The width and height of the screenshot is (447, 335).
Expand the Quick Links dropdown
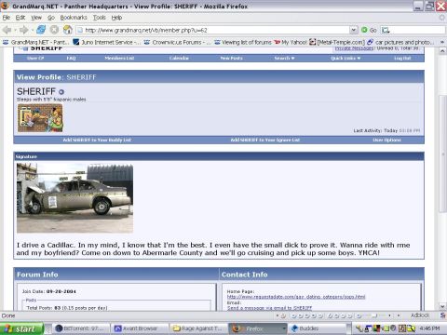point(345,58)
